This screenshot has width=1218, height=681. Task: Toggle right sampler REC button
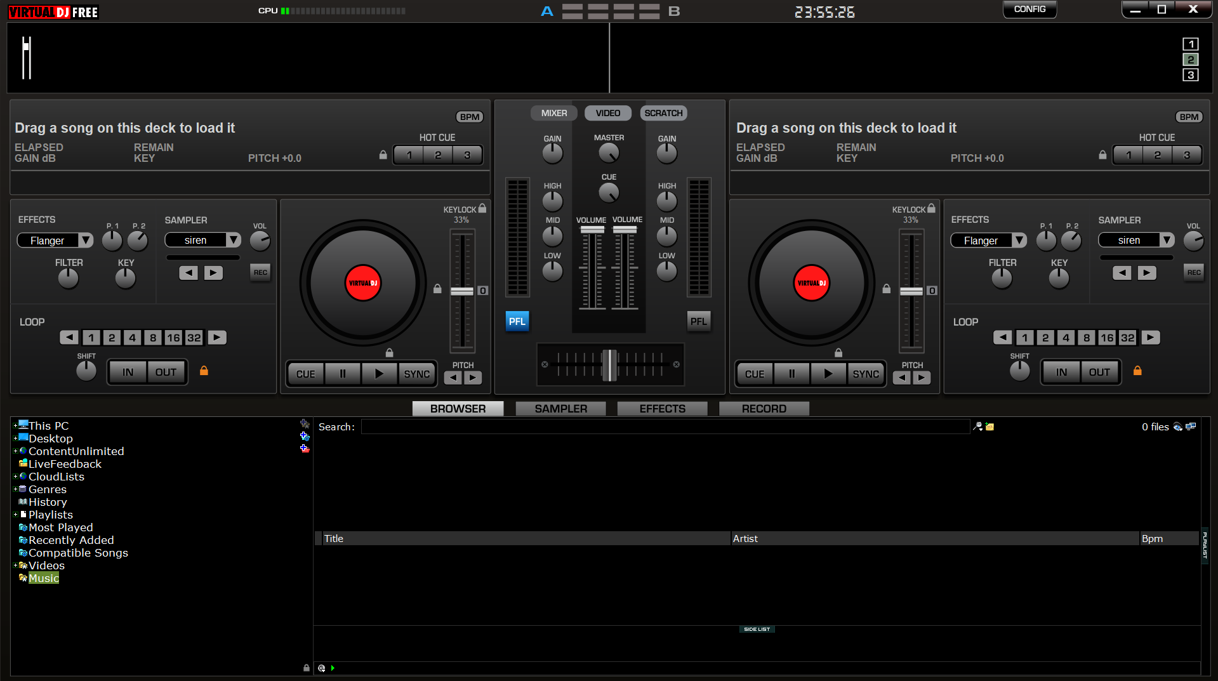[1194, 273]
